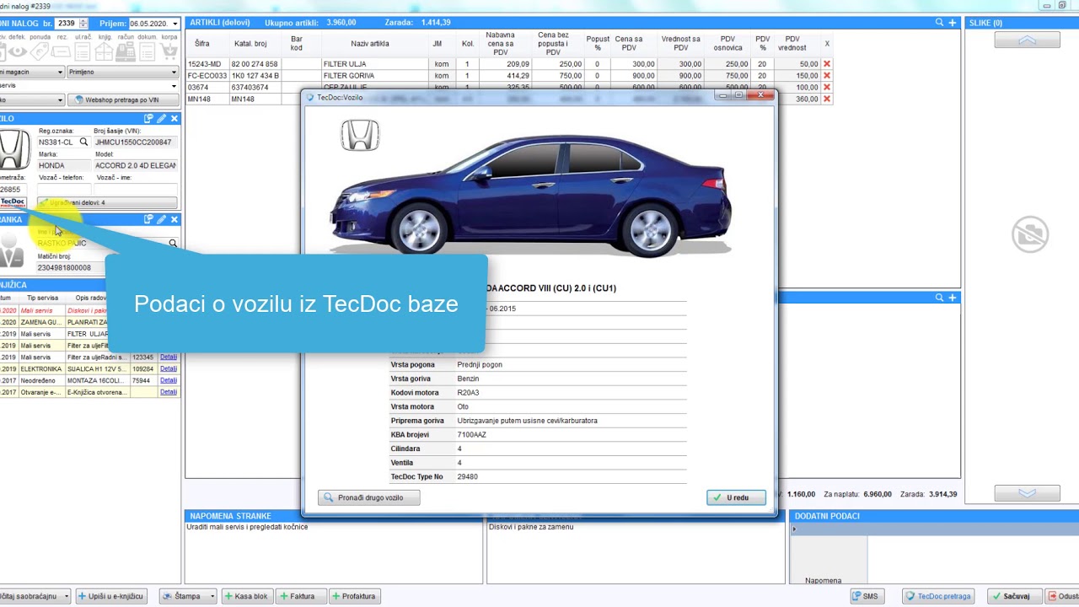Open the 'Primljeno' status dropdown

tap(123, 73)
